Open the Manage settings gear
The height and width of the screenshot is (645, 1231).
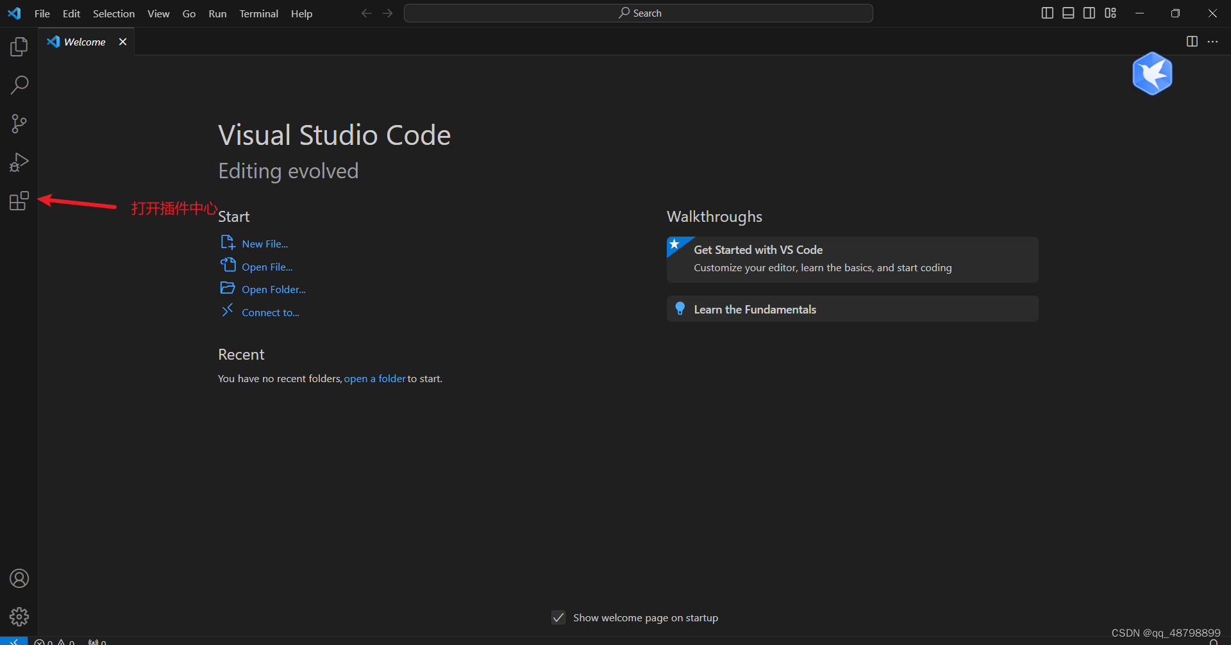click(19, 616)
